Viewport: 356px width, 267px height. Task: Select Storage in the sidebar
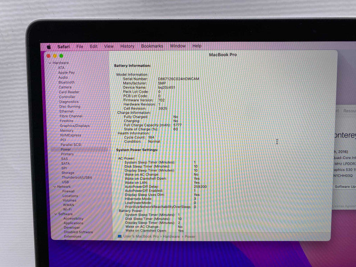[68, 173]
